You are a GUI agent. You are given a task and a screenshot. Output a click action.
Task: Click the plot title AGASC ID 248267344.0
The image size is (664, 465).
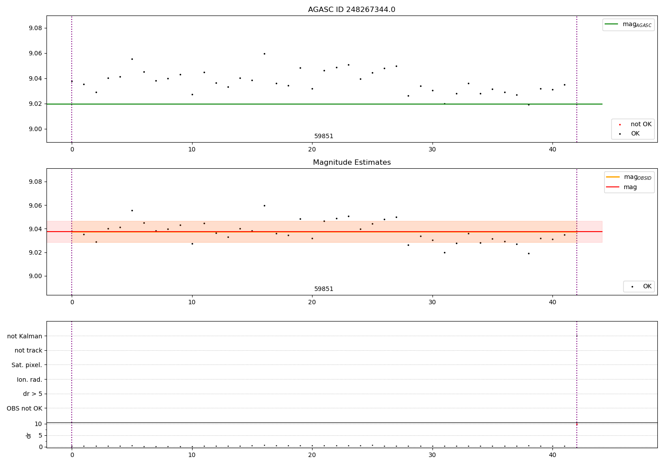(x=351, y=10)
